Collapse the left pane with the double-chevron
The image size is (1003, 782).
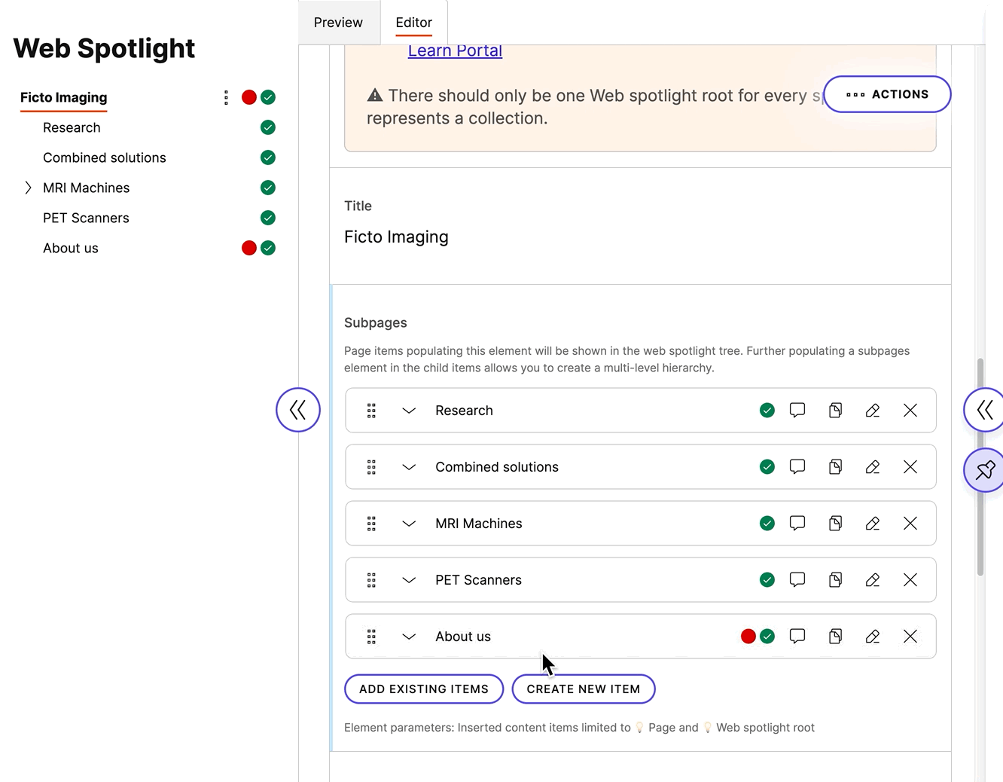tap(298, 409)
